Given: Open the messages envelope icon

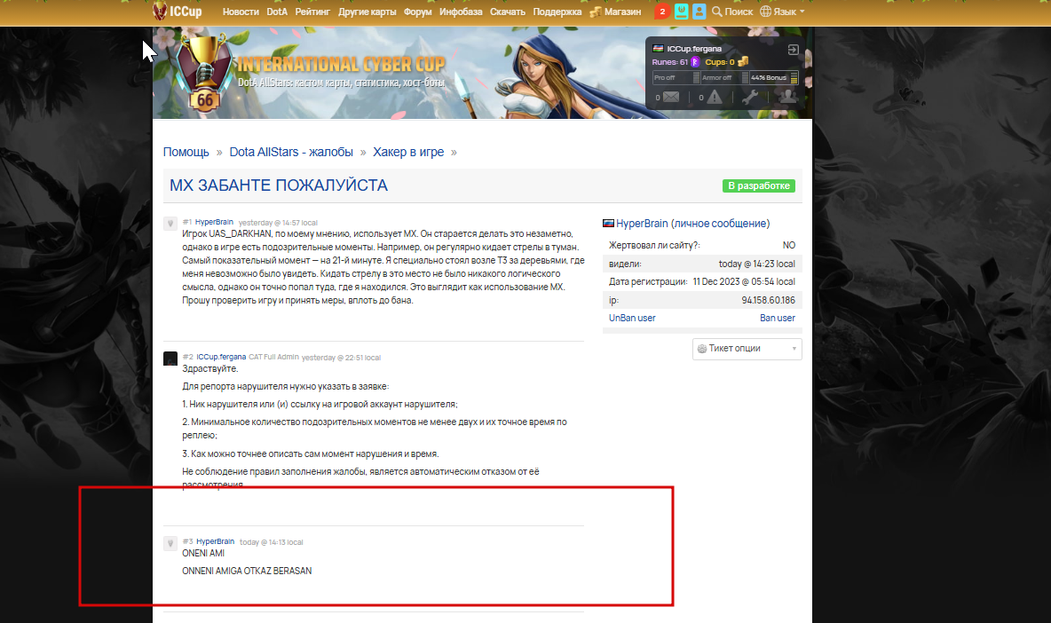Looking at the screenshot, I should (671, 97).
